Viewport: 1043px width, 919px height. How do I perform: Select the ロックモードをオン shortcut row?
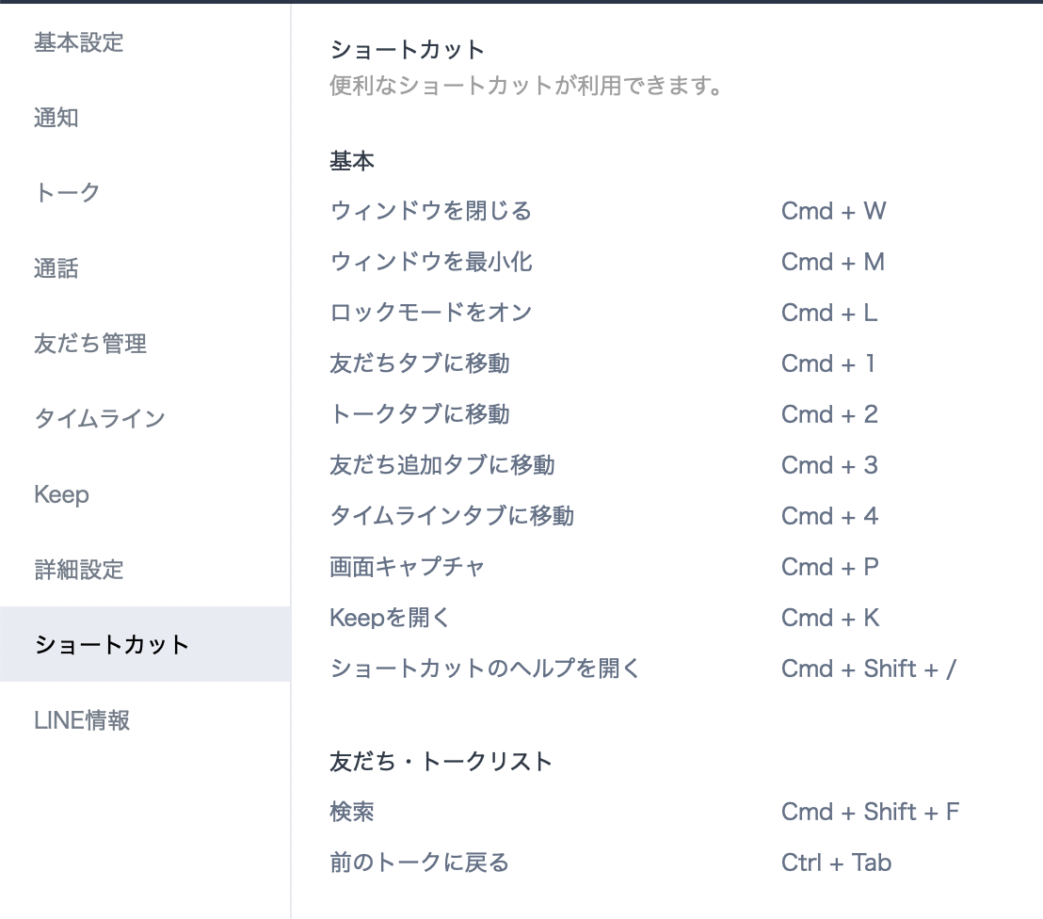(x=429, y=313)
